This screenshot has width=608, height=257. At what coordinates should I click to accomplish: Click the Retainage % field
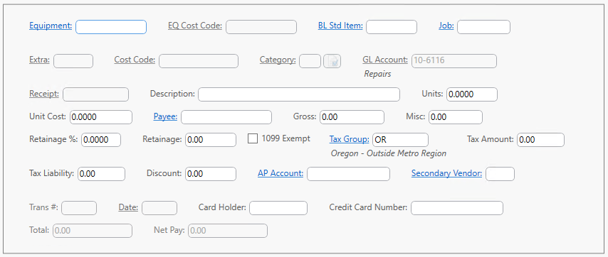point(101,140)
